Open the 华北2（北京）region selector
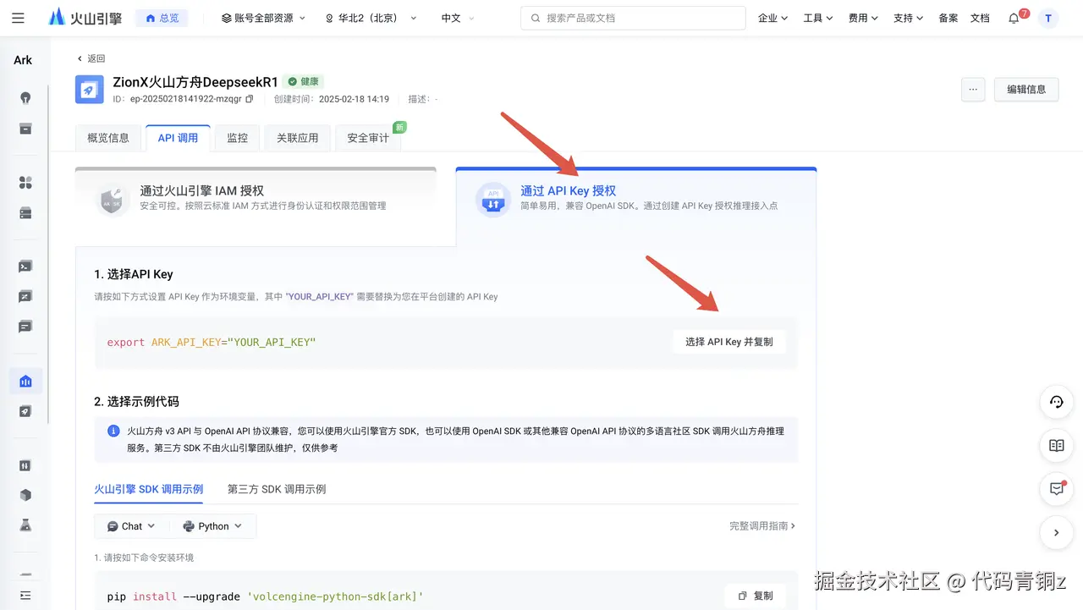This screenshot has height=610, width=1083. pyautogui.click(x=371, y=18)
